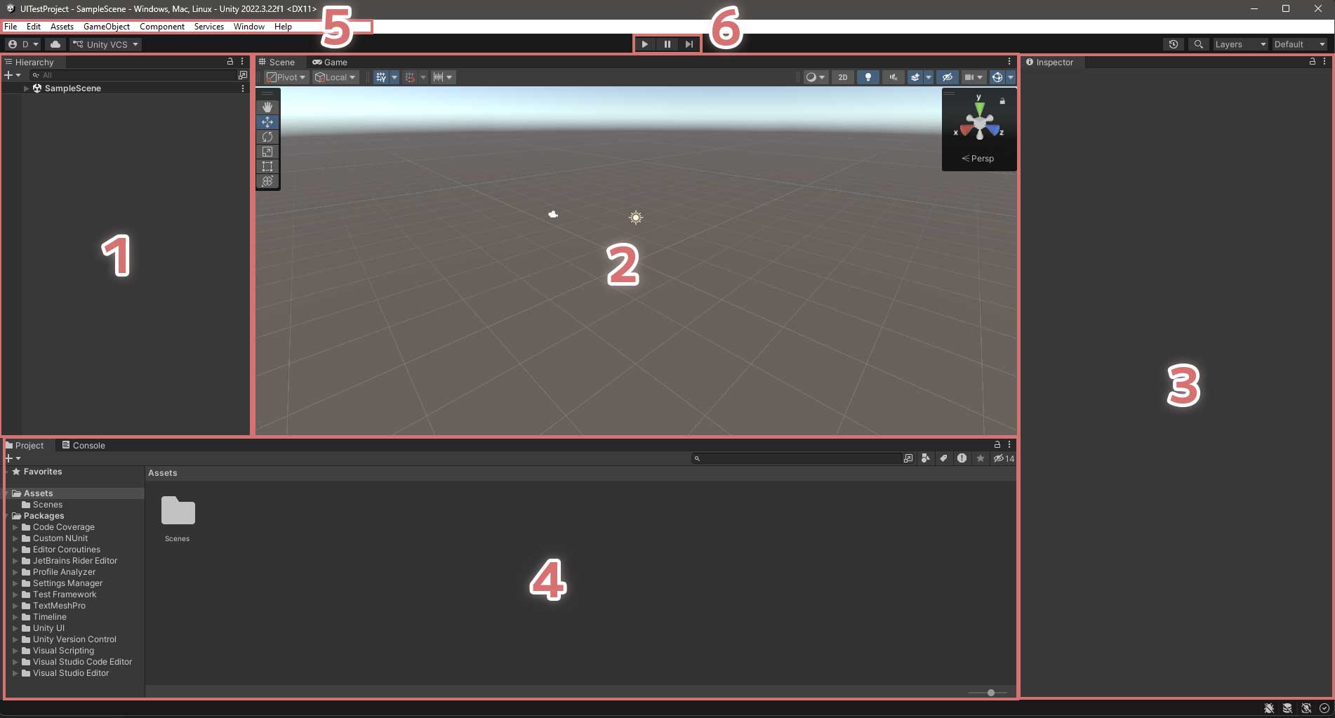The width and height of the screenshot is (1335, 718).
Task: Expand the TextMeshPro package folder
Action: point(15,606)
